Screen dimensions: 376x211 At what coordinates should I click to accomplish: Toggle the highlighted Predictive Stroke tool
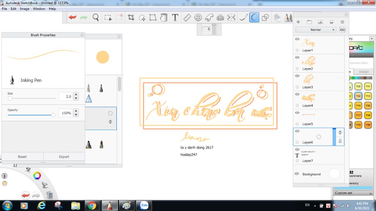point(254,18)
